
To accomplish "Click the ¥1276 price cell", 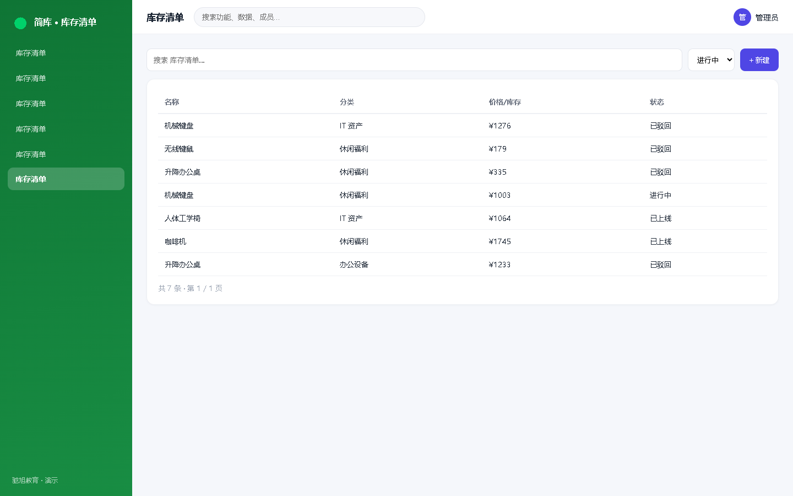I will (x=500, y=126).
